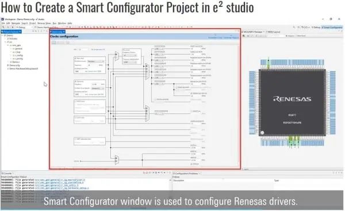The height and width of the screenshot is (211, 345).
Task: Toggle the Sub-clock checkbox
Action: (75, 82)
